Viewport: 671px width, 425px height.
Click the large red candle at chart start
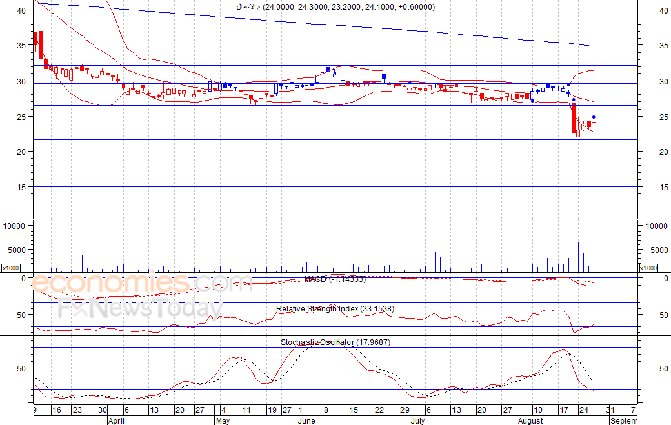tap(41, 45)
